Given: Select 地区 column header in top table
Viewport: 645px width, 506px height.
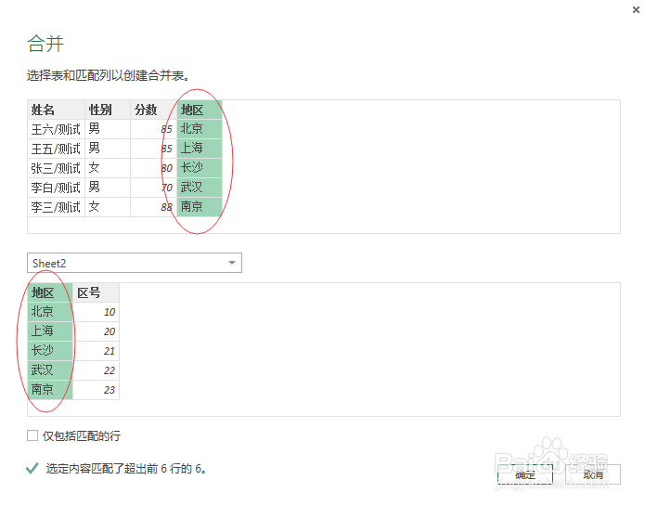Looking at the screenshot, I should pyautogui.click(x=200, y=110).
